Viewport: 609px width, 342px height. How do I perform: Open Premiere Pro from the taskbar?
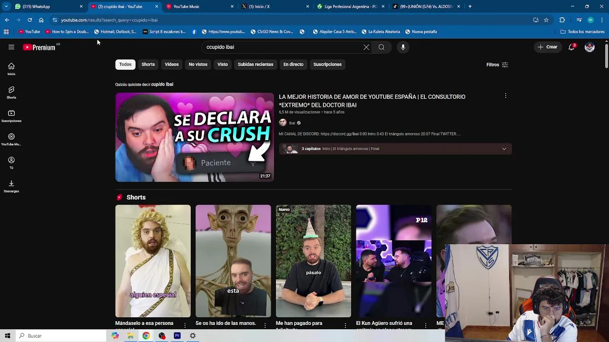177,336
